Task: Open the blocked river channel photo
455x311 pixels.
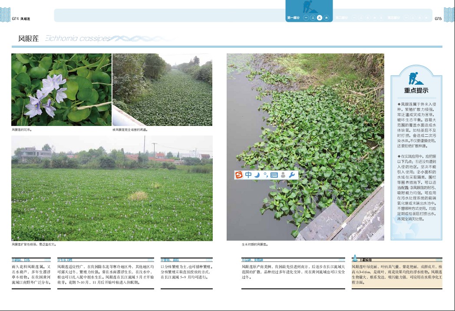Action: pyautogui.click(x=162, y=89)
